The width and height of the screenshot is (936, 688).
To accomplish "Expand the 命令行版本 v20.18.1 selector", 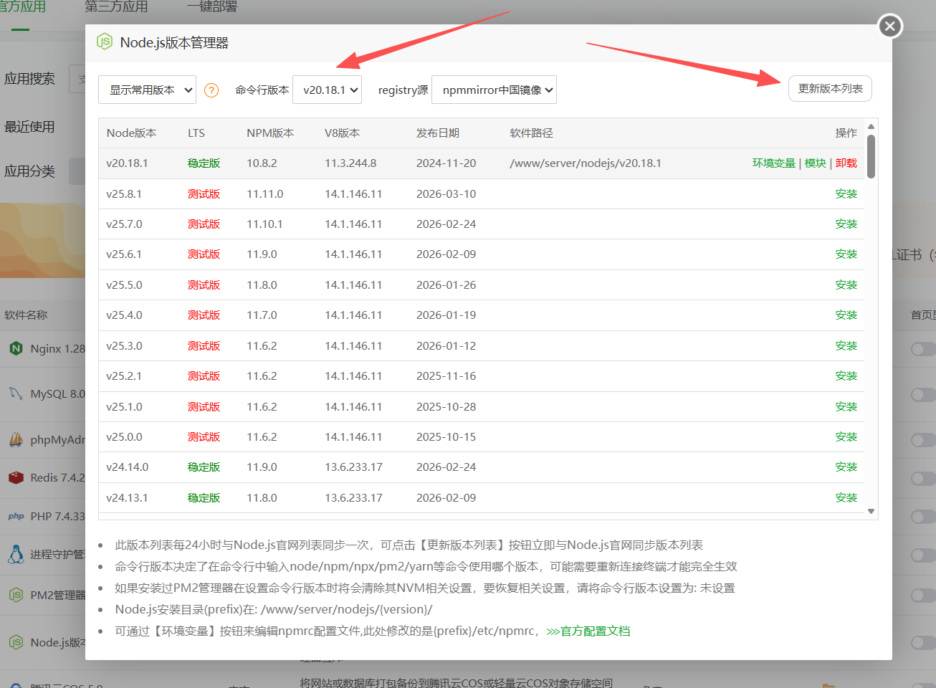I will pyautogui.click(x=327, y=89).
